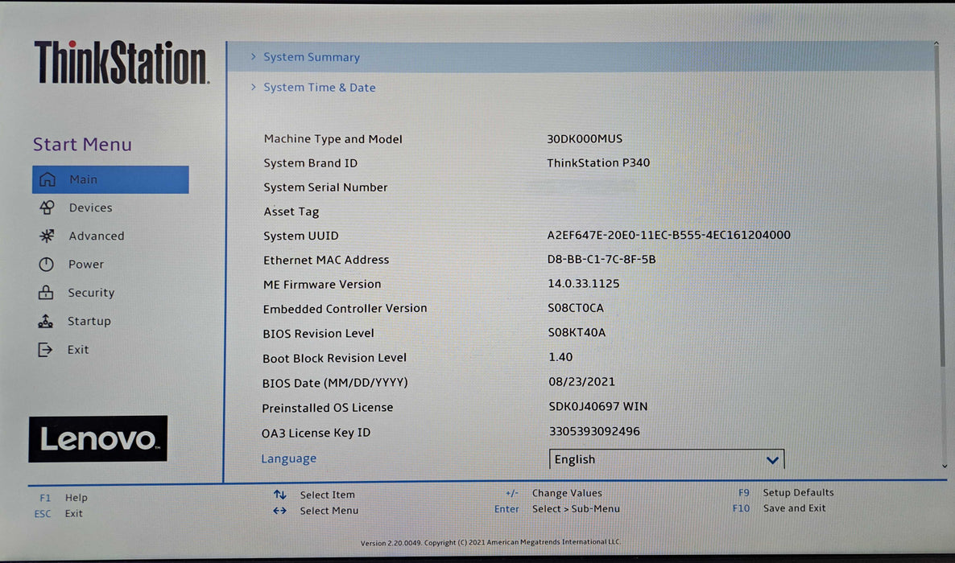The image size is (955, 563).
Task: Switch to the Startup menu
Action: (89, 321)
